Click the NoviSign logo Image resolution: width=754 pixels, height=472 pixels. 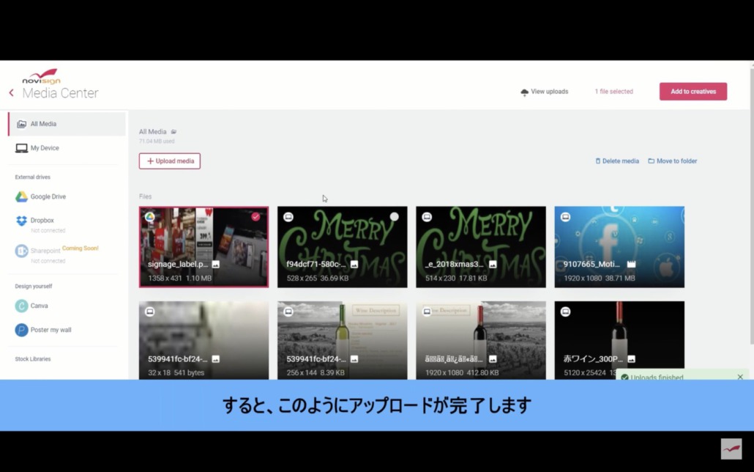pos(41,77)
